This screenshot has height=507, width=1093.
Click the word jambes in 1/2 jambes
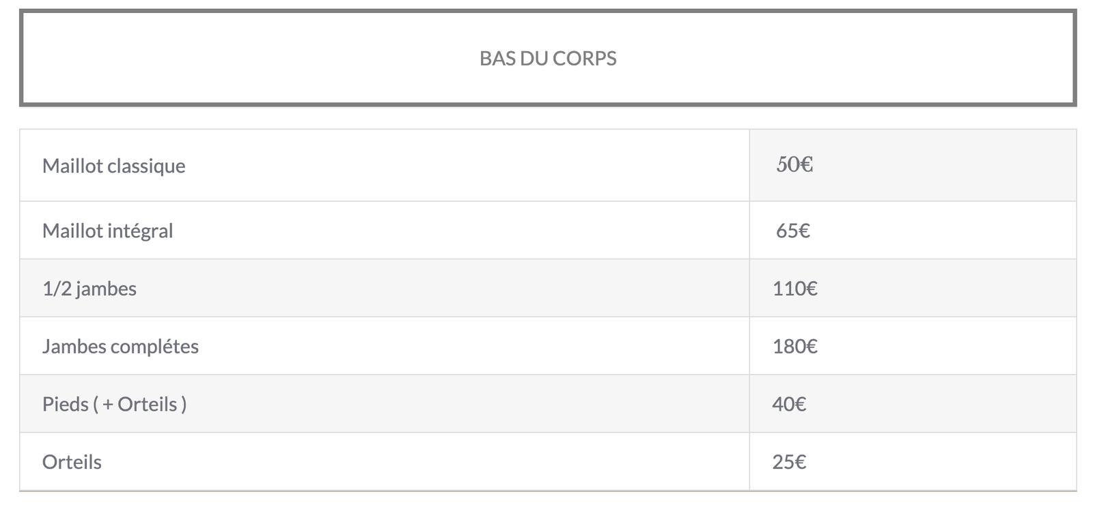[106, 289]
